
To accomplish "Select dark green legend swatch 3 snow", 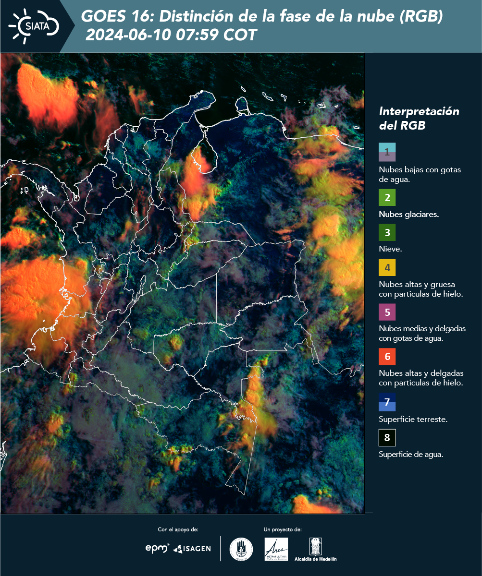I will [x=387, y=233].
